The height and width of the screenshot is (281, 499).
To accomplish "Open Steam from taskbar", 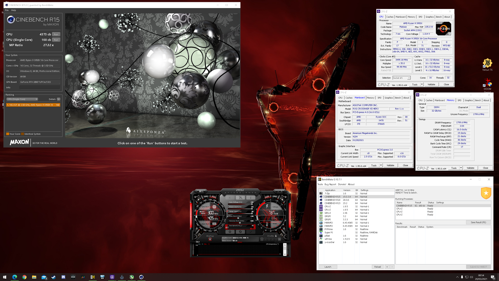I will (54, 277).
